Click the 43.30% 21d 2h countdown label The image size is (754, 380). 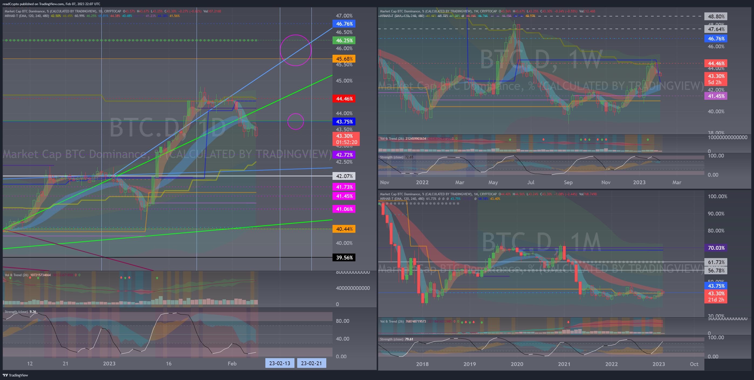(716, 297)
